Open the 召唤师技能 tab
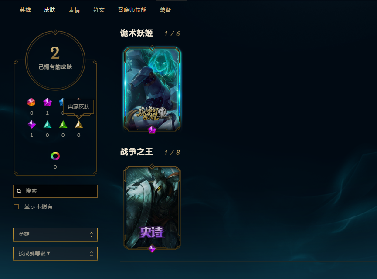This screenshot has width=377, height=279. point(132,10)
